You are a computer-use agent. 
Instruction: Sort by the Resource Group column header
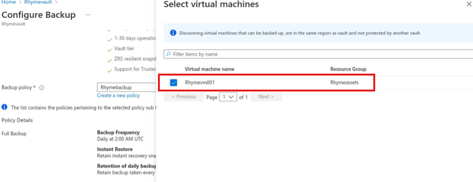click(x=348, y=69)
